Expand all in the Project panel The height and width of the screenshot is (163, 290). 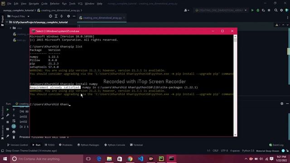pyautogui.click(x=56, y=16)
